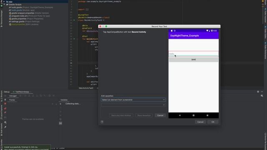Viewport: 267px width, 150px height.
Task: Minimize the Debug tool window
Action: (262, 92)
